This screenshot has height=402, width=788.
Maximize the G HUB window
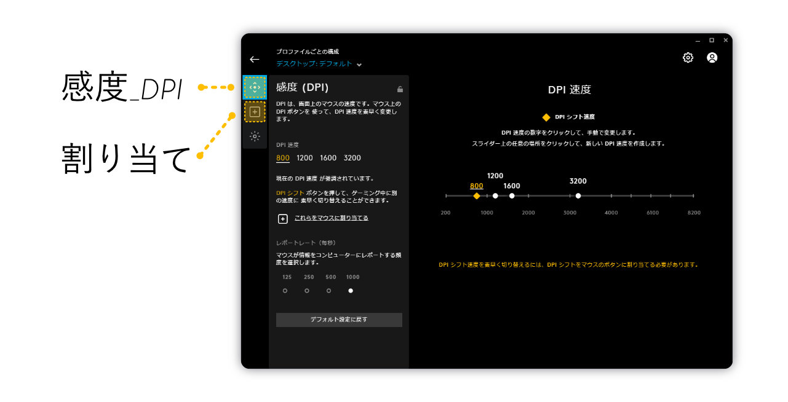(x=712, y=40)
